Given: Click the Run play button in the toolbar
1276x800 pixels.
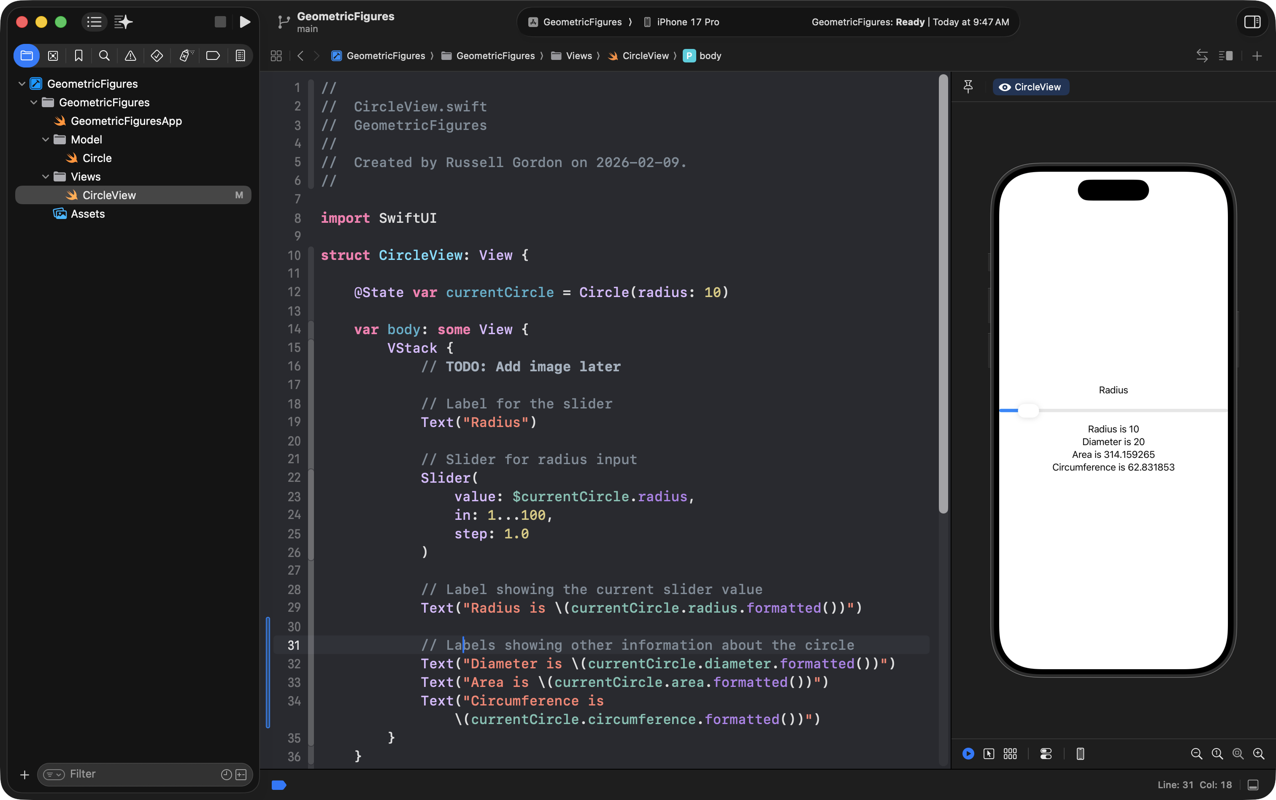Looking at the screenshot, I should coord(244,22).
